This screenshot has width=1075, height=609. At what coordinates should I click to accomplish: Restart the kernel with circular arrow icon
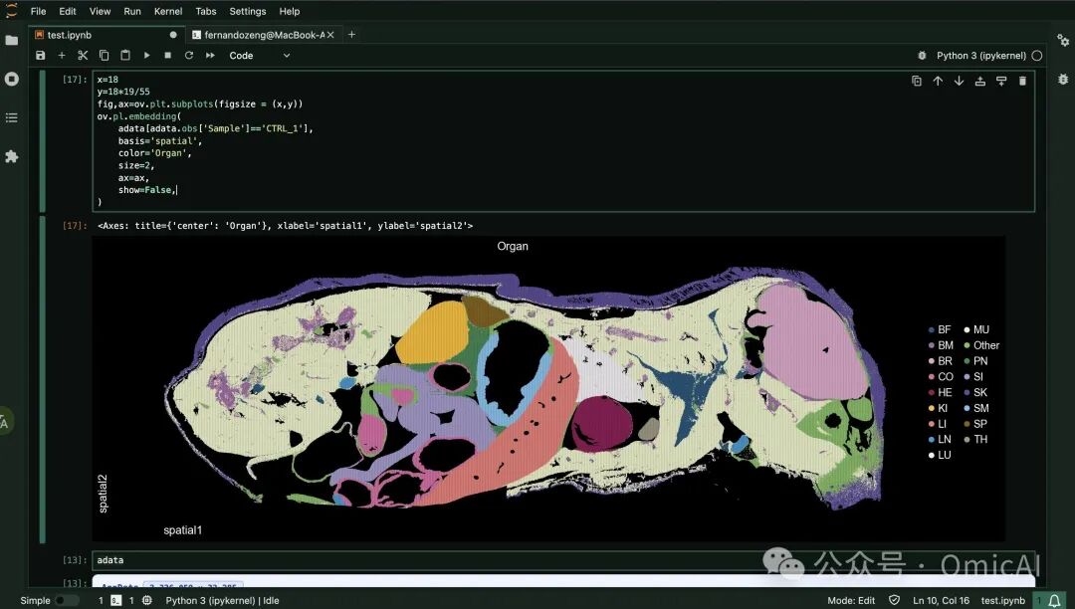(x=189, y=56)
